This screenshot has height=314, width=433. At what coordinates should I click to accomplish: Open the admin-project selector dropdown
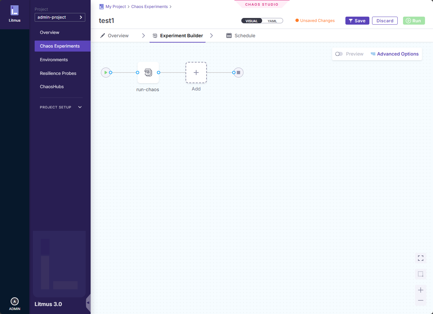60,17
